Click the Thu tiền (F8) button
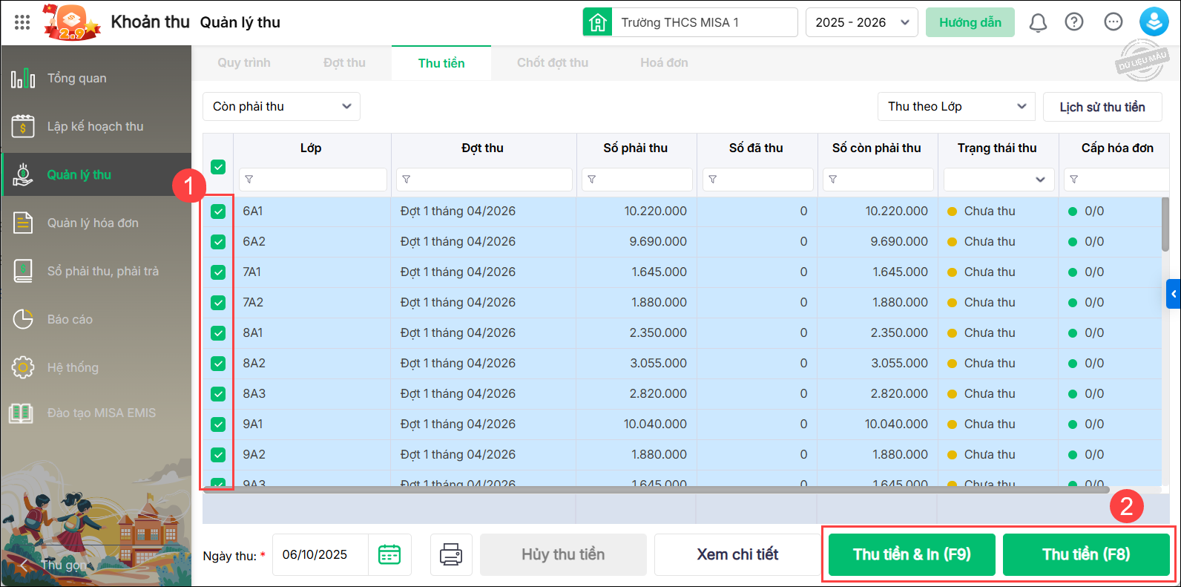 (1086, 554)
